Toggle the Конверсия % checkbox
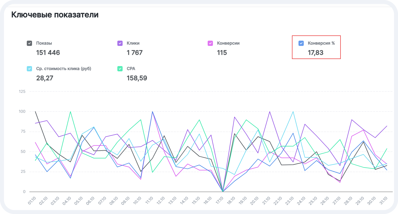Viewport: 398px width, 214px height. [x=301, y=43]
